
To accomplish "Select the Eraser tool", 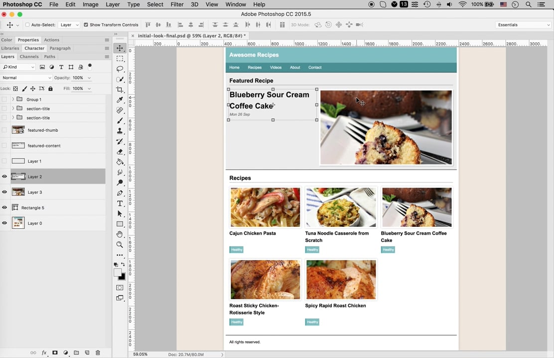I will [120, 152].
